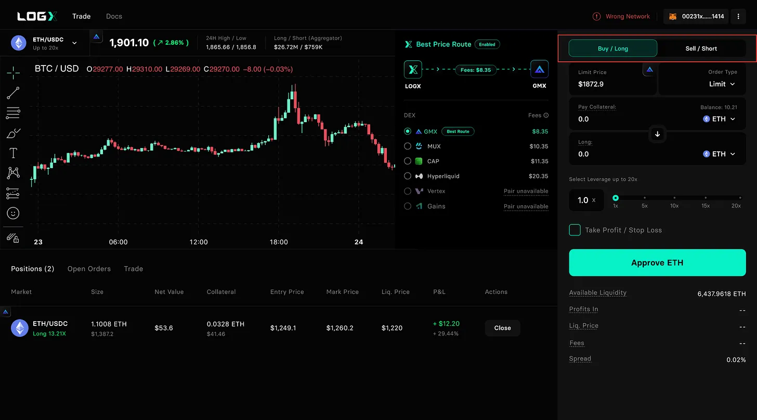Click the Spread label in summary
Screen dimensions: 757x420
point(580,359)
